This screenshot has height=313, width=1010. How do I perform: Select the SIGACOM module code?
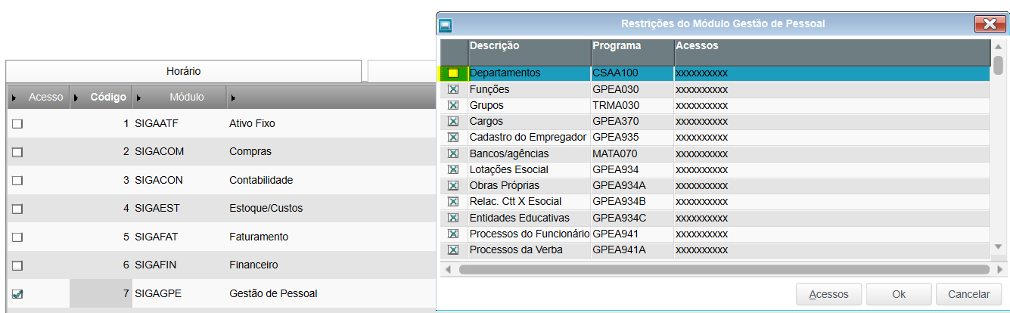point(159,151)
